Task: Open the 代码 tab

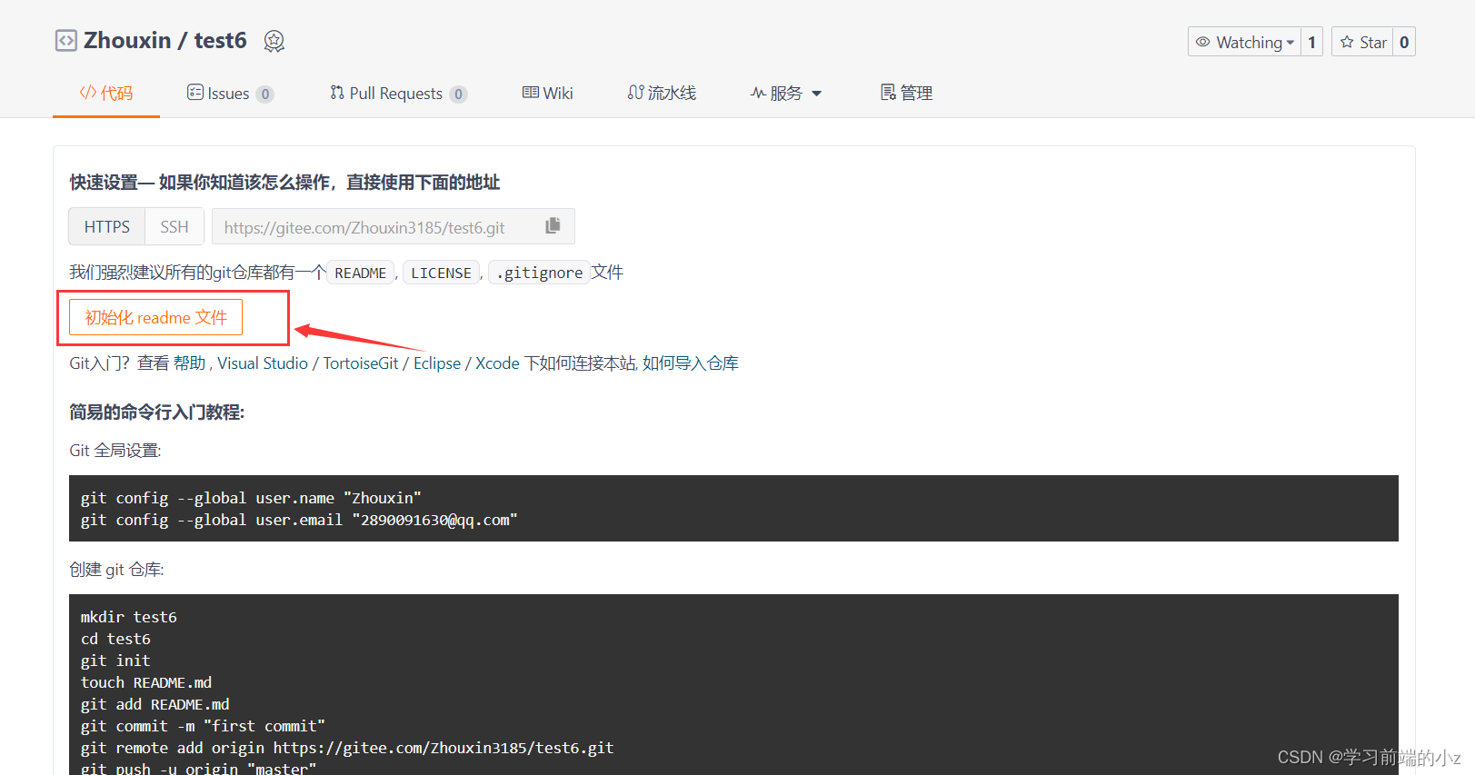Action: [106, 93]
